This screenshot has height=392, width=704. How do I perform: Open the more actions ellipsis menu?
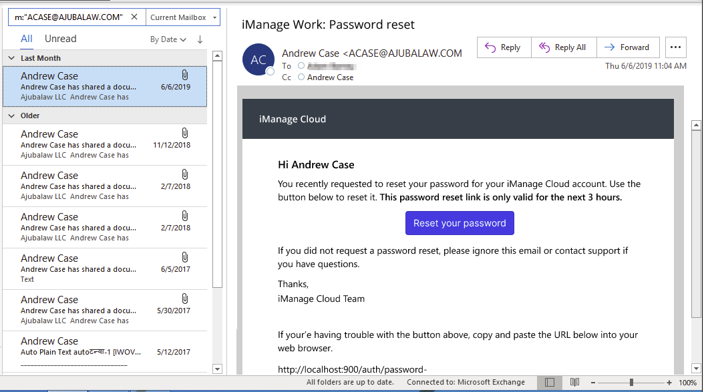pyautogui.click(x=676, y=47)
